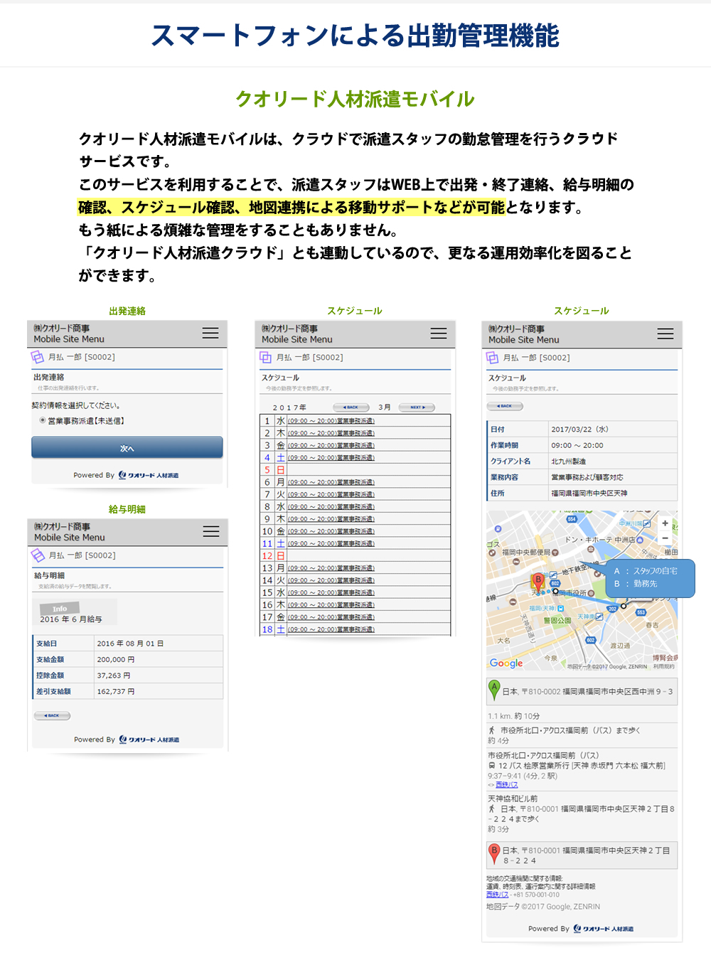This screenshot has height=960, width=711.
Task: Click red B marker on the map
Action: [x=539, y=582]
